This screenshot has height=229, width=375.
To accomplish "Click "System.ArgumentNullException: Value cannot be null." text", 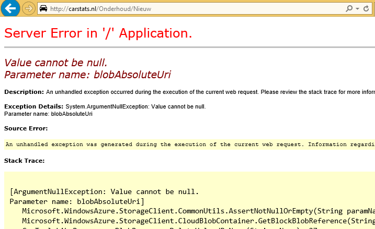I will 135,106.
